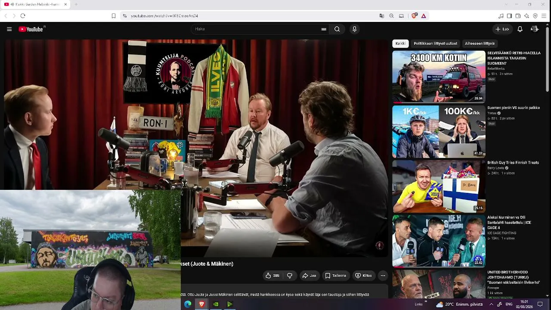This screenshot has height=310, width=551.
Task: Open Microsoft Edge from the taskbar
Action: click(x=188, y=304)
